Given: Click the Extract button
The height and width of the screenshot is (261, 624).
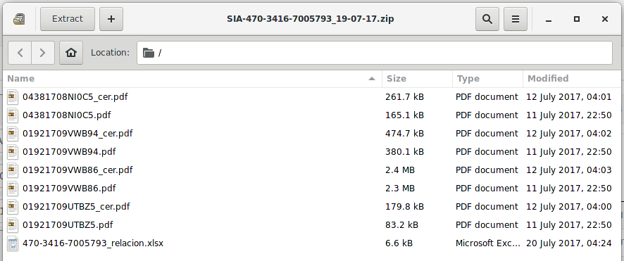Looking at the screenshot, I should (68, 19).
